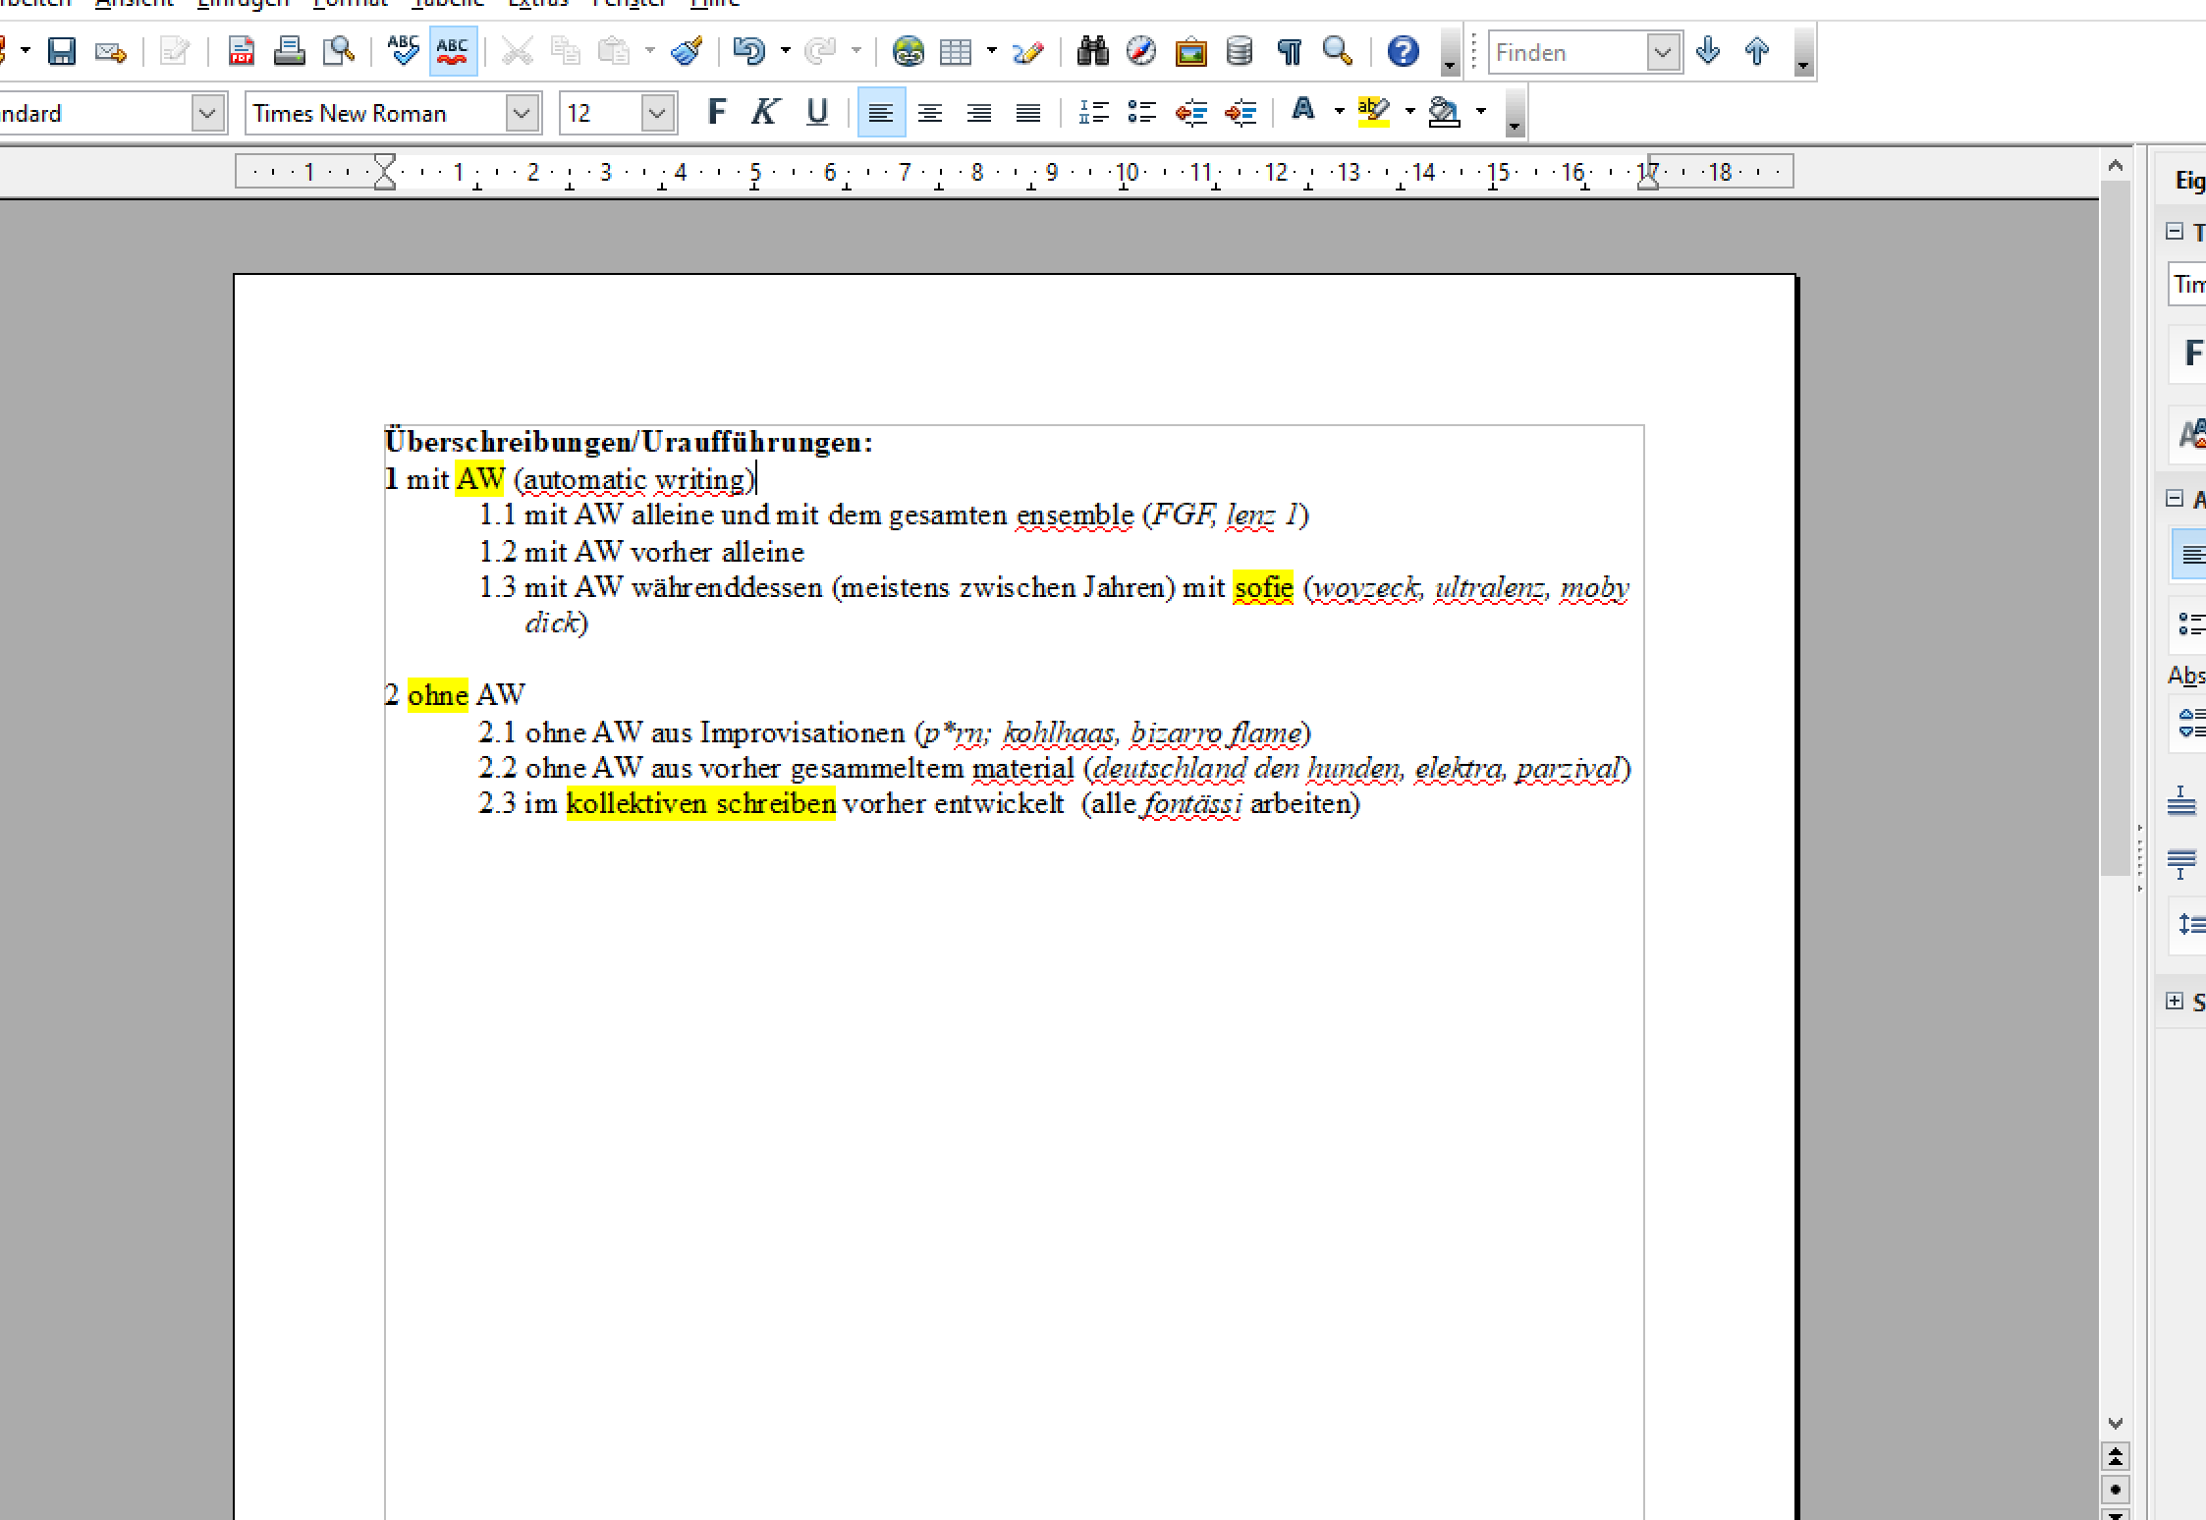Open the font name dropdown
2206x1520 pixels.
[523, 113]
